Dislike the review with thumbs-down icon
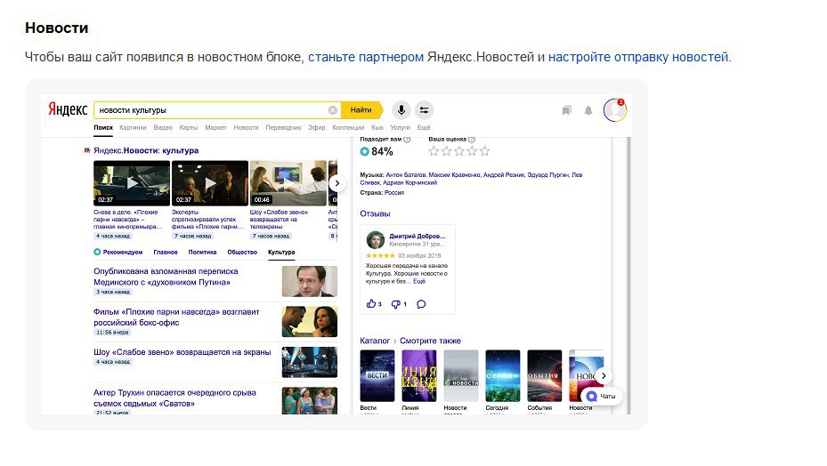The height and width of the screenshot is (466, 827). coord(396,304)
